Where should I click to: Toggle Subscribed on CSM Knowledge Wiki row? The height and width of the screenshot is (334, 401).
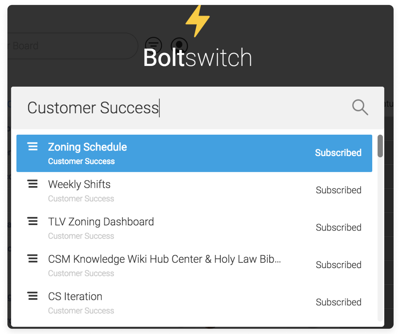tap(339, 265)
